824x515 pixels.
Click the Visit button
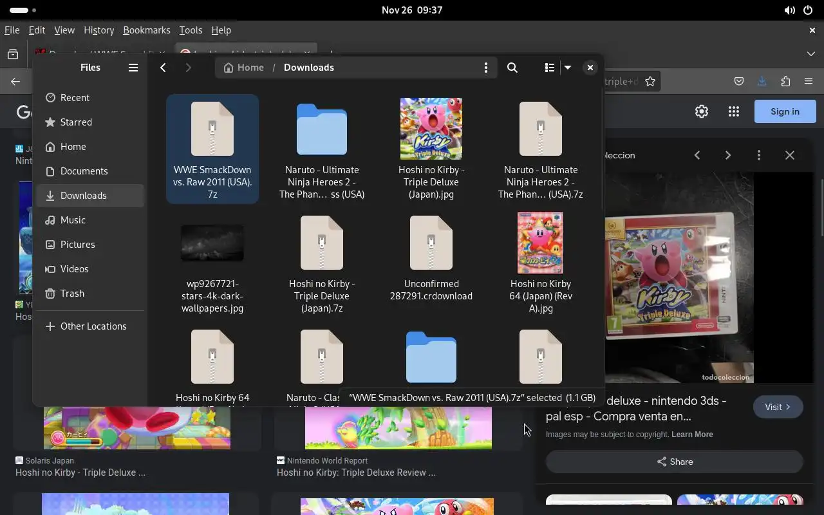(778, 407)
